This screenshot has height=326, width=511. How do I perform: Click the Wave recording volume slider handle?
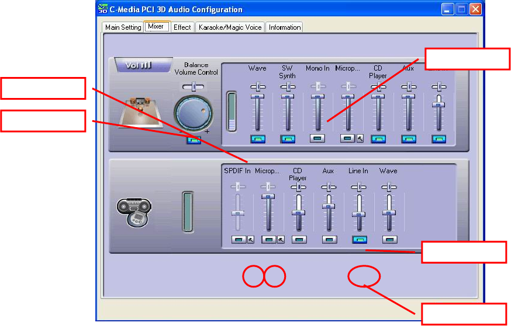389,212
